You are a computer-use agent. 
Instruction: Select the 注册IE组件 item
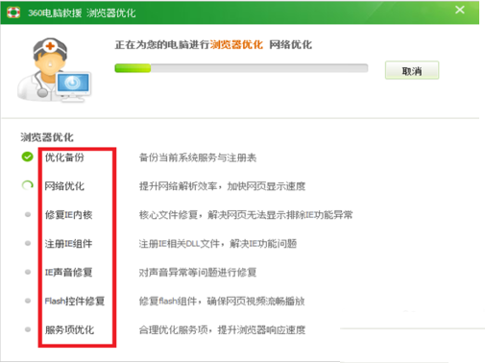pos(68,244)
